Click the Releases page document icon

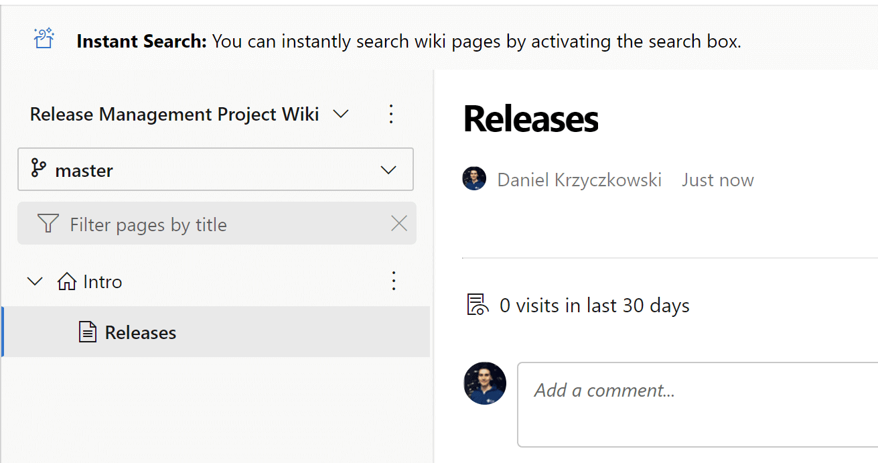coord(88,332)
